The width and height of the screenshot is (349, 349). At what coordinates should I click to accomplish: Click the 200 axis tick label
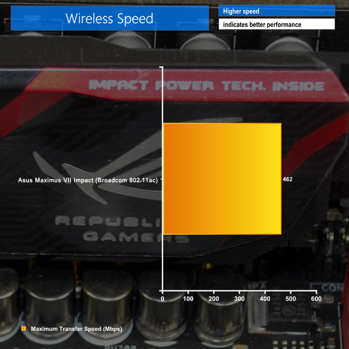213,299
